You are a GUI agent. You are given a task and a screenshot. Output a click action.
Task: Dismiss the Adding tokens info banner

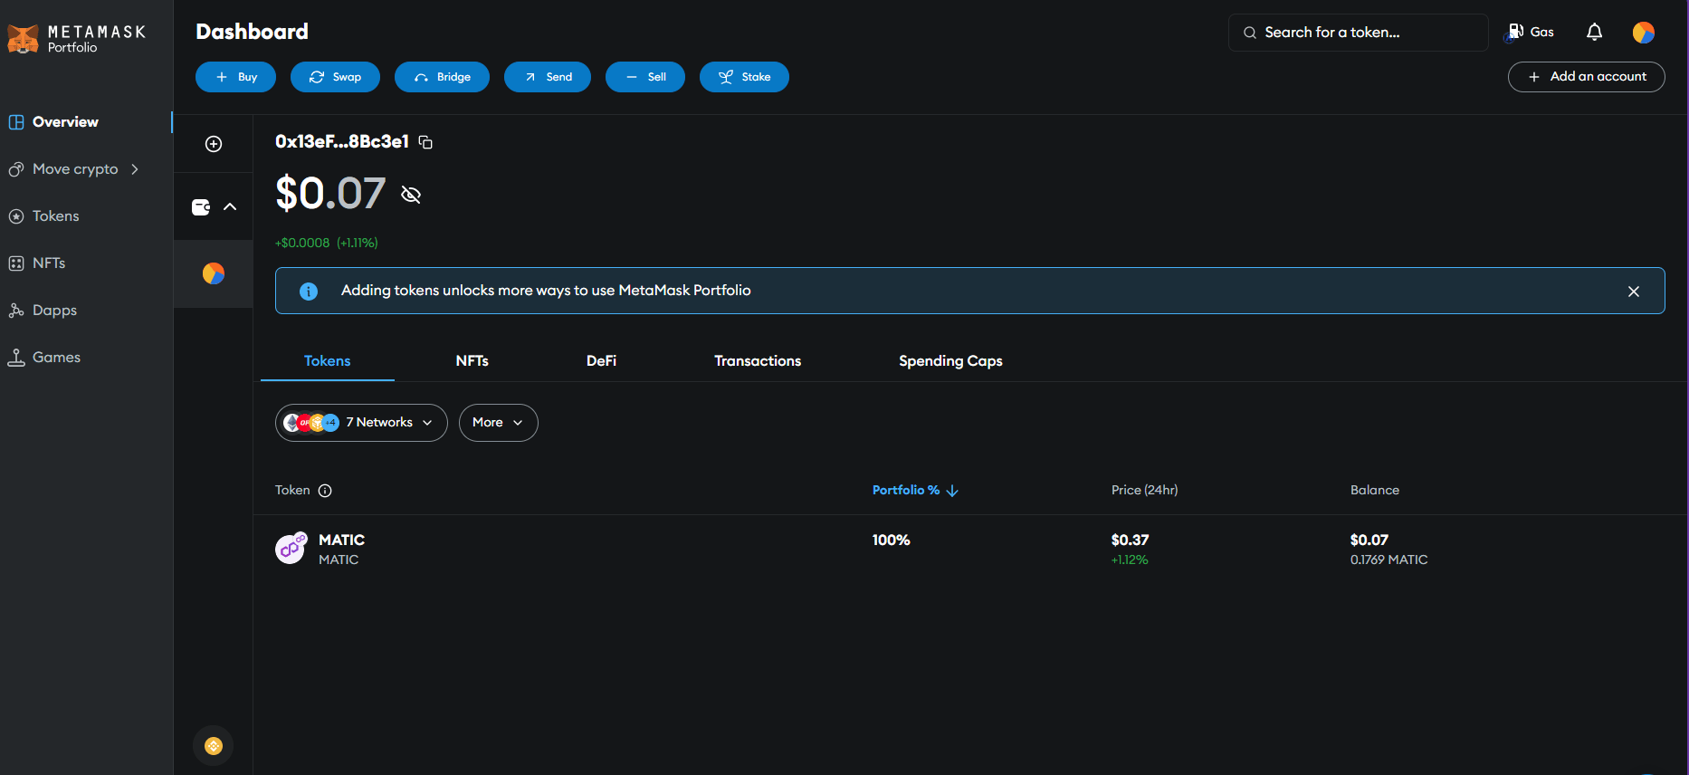point(1634,292)
